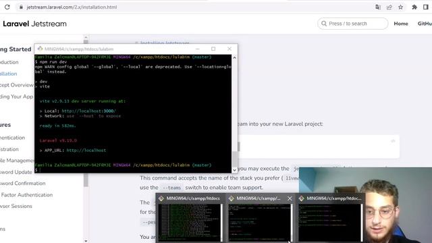Click the 'Laravel v9.19.0' terminal line
The image size is (432, 243).
58,140
